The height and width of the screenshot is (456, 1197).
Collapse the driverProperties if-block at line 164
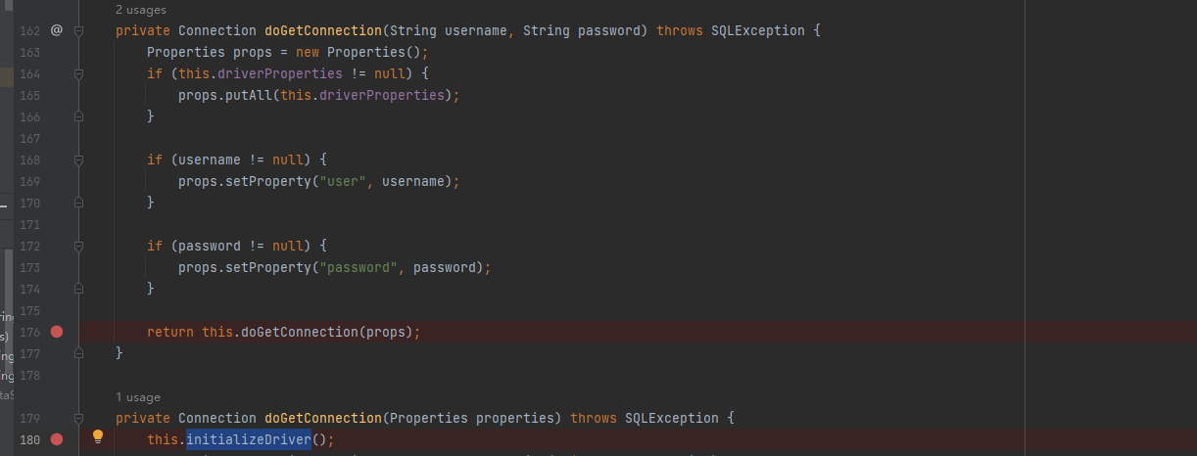[x=79, y=73]
